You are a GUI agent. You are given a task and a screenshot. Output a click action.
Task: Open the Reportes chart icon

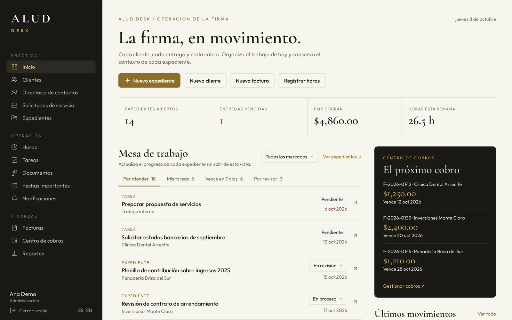pyautogui.click(x=14, y=253)
